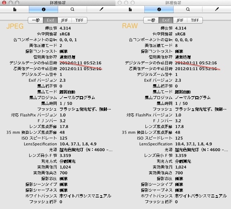
Task: Click FlashPix version 1.0 in RAW window
Action: [x=178, y=115]
